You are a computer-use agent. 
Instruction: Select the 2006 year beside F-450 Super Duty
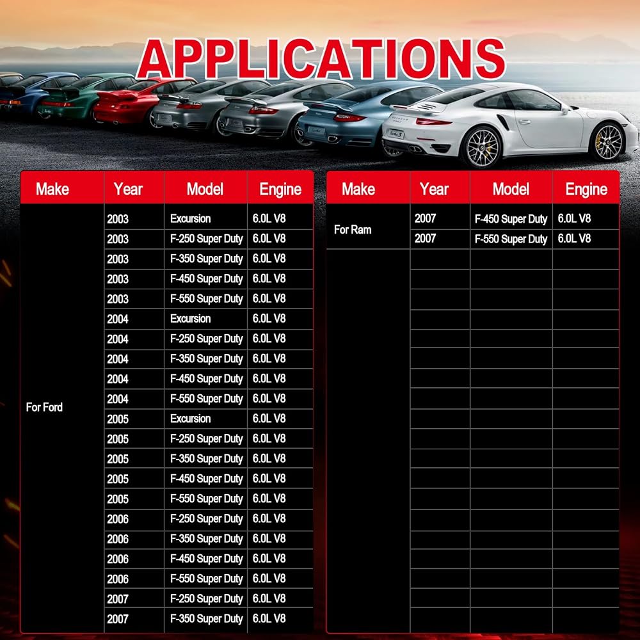[x=118, y=559]
